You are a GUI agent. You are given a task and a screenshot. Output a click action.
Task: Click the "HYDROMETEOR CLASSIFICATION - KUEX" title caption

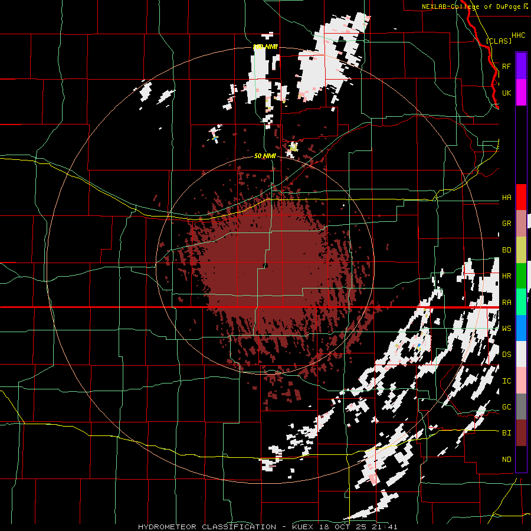(x=225, y=527)
